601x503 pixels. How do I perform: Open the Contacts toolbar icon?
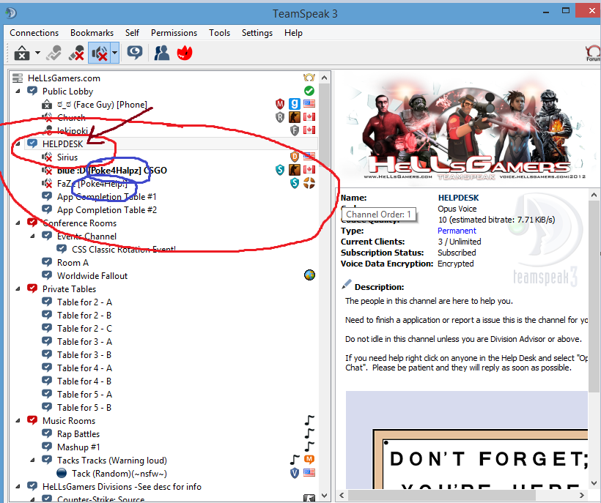(x=162, y=53)
